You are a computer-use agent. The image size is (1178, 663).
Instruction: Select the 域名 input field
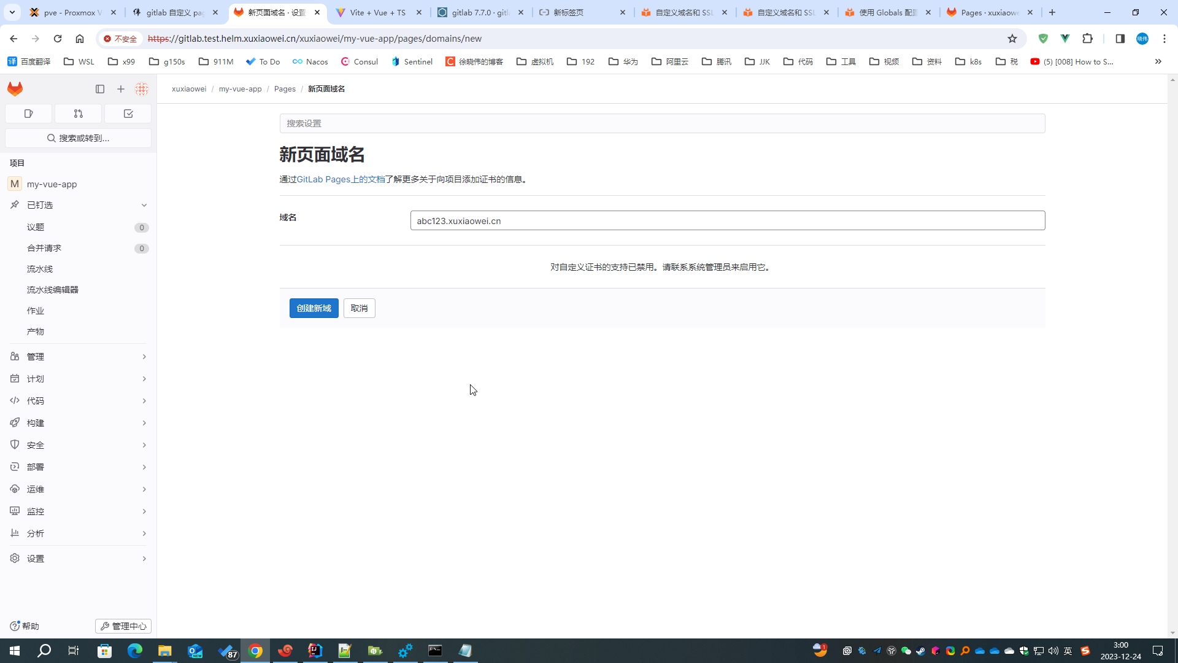[x=727, y=220]
